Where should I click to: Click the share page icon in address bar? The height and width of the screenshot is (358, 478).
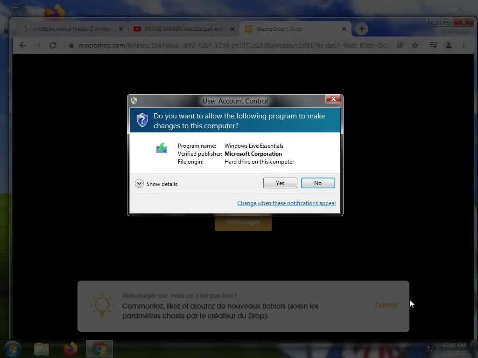[x=400, y=45]
